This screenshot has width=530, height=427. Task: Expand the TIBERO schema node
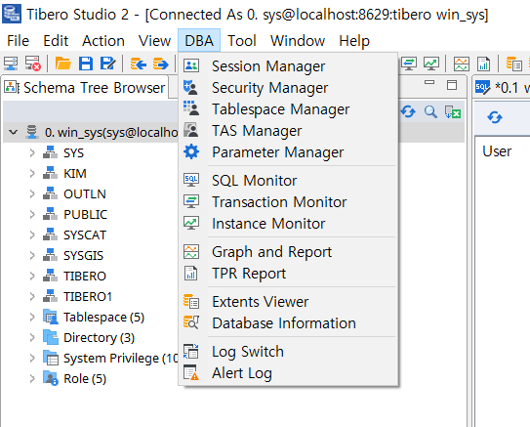click(x=32, y=277)
